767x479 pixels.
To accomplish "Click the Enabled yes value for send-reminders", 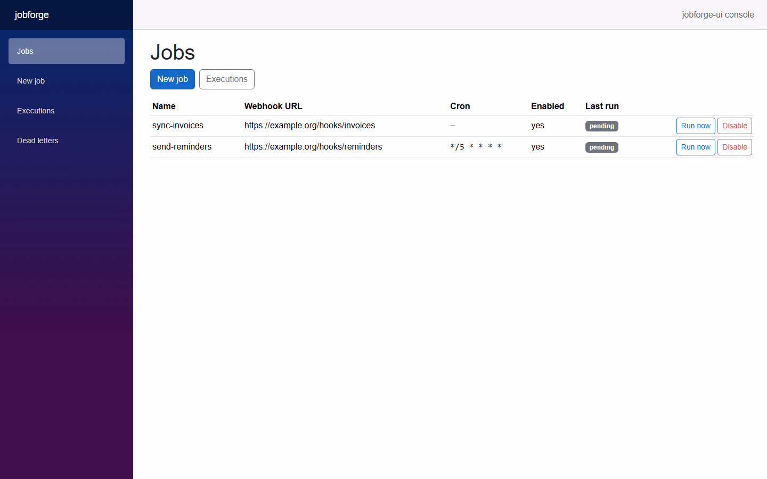I will (537, 147).
